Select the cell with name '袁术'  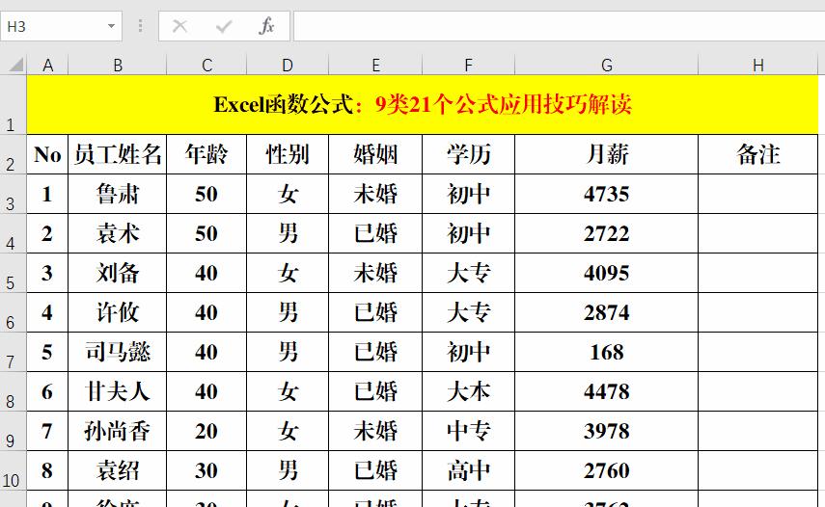(118, 233)
